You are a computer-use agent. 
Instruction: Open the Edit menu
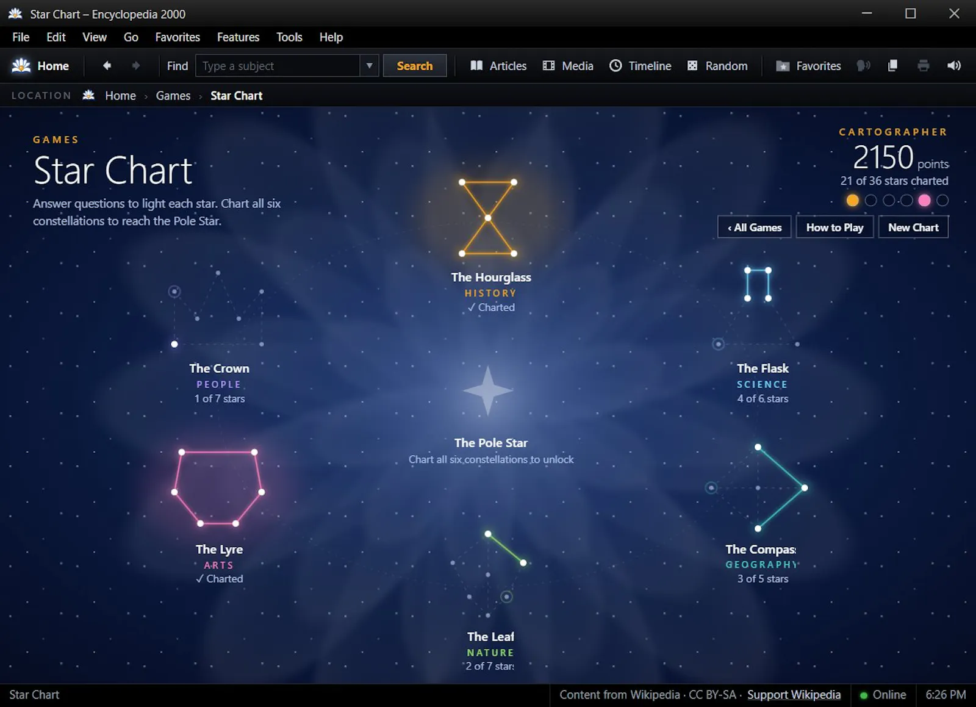click(x=56, y=37)
